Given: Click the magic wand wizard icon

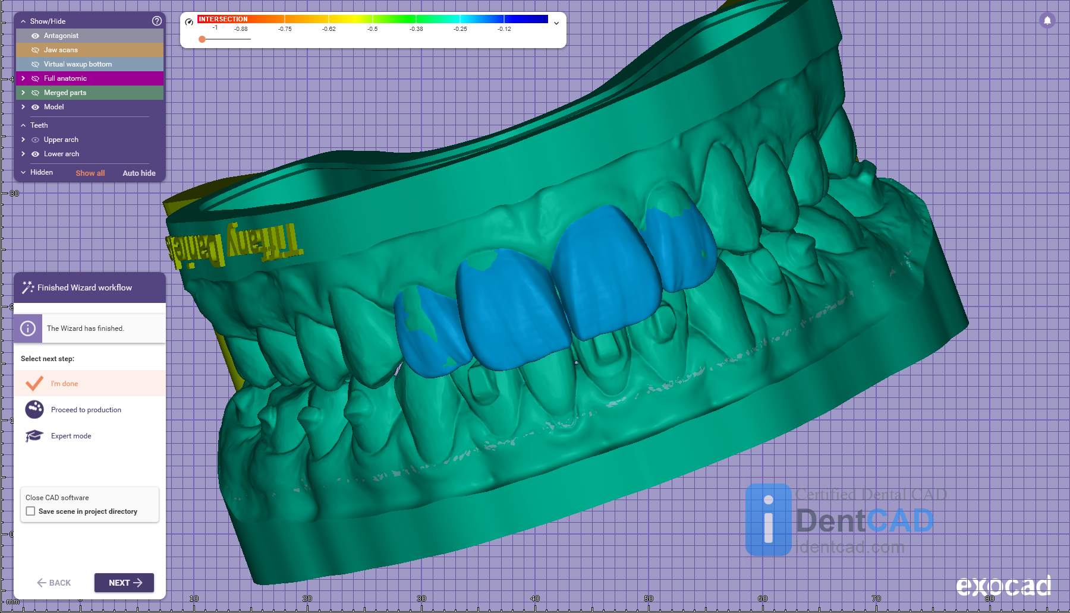Looking at the screenshot, I should [x=27, y=287].
